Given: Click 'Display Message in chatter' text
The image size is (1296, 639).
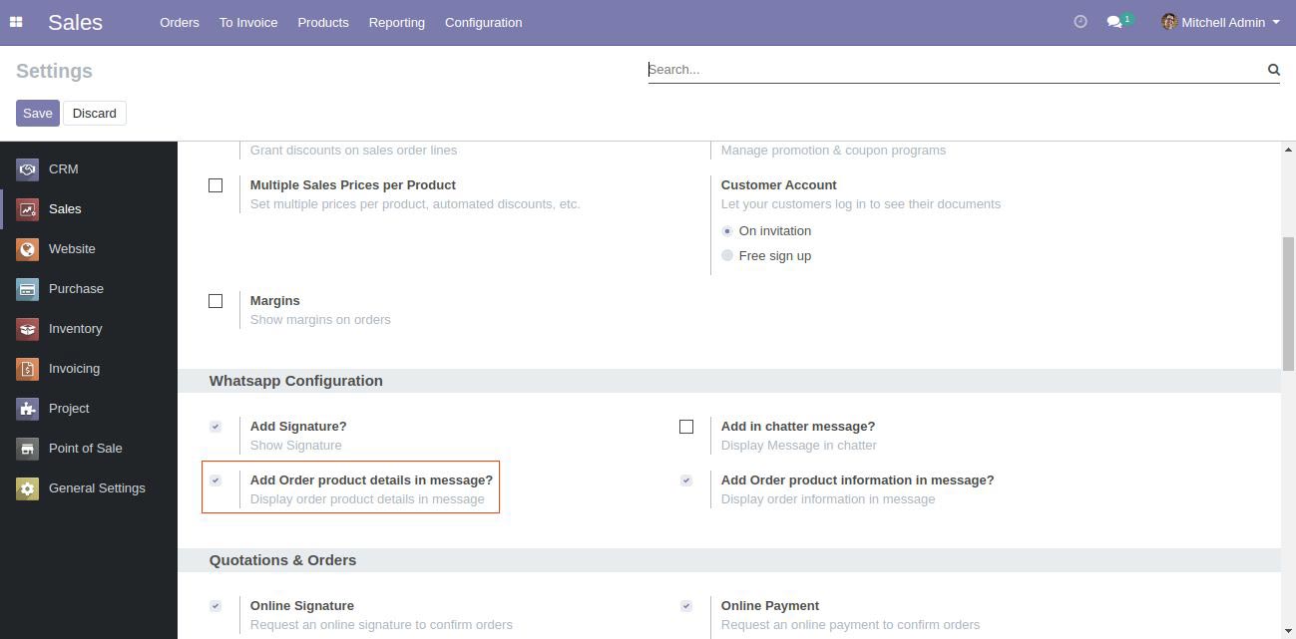Looking at the screenshot, I should click(798, 446).
